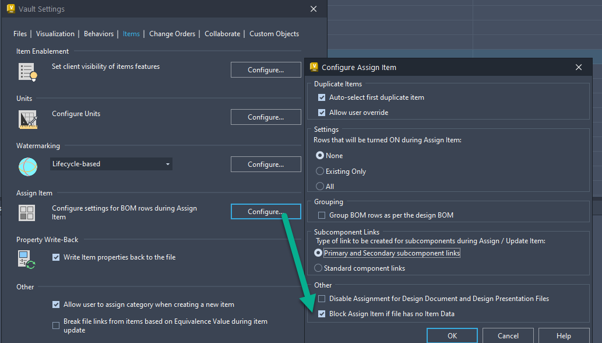
Task: Uncheck Auto-select first duplicate item
Action: point(321,97)
